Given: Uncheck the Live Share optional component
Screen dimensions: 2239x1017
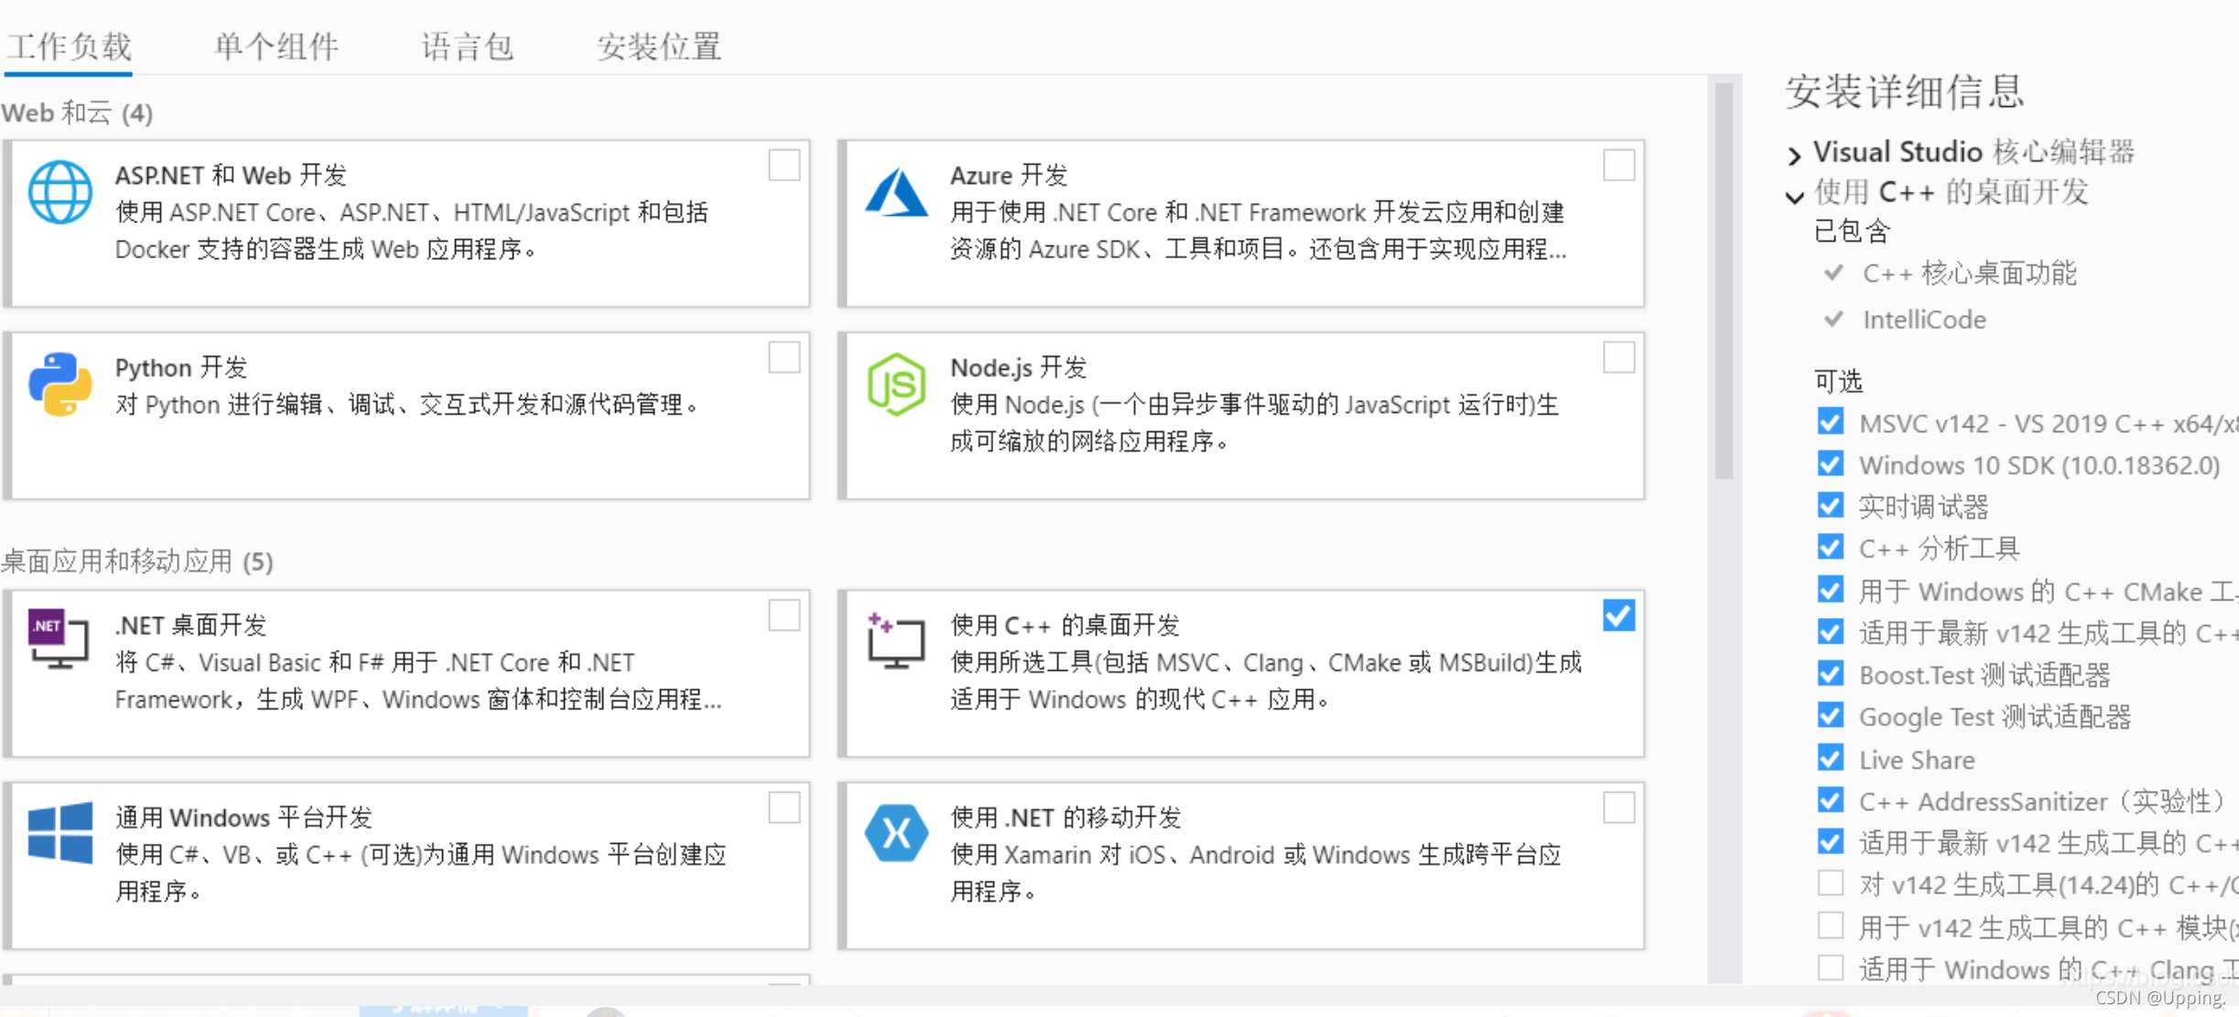Looking at the screenshot, I should coord(1830,759).
